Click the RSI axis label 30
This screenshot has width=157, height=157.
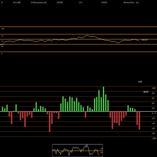coord(2,46)
